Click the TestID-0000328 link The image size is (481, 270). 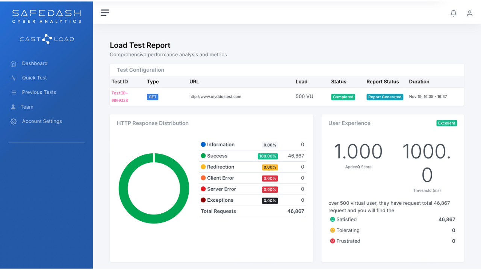click(x=120, y=97)
